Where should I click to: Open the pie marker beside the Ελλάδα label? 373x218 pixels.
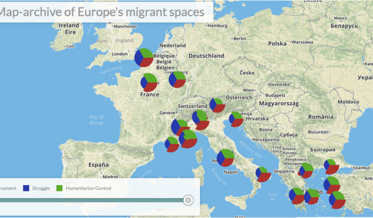pyautogui.click(x=312, y=197)
